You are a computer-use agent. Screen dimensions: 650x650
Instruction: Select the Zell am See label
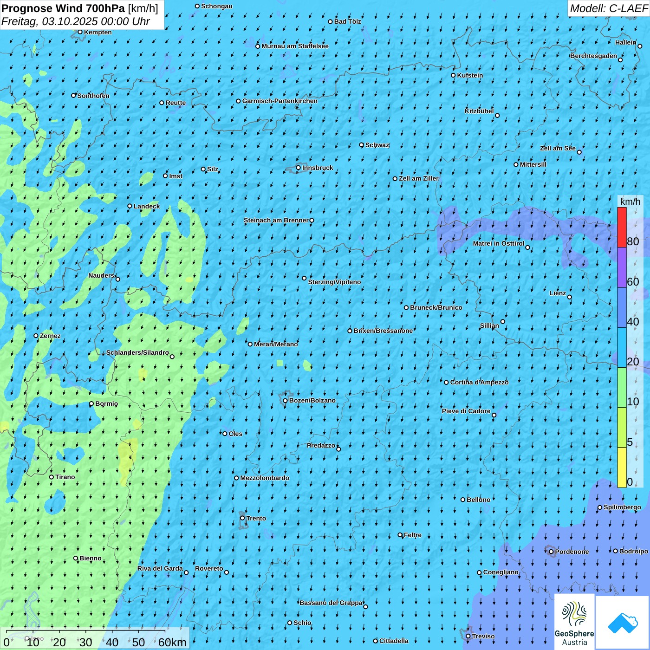click(558, 148)
